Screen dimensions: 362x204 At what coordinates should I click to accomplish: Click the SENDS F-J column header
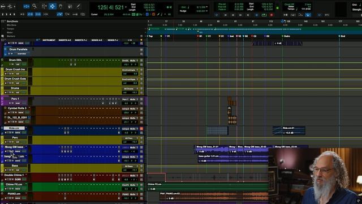[x=113, y=40]
